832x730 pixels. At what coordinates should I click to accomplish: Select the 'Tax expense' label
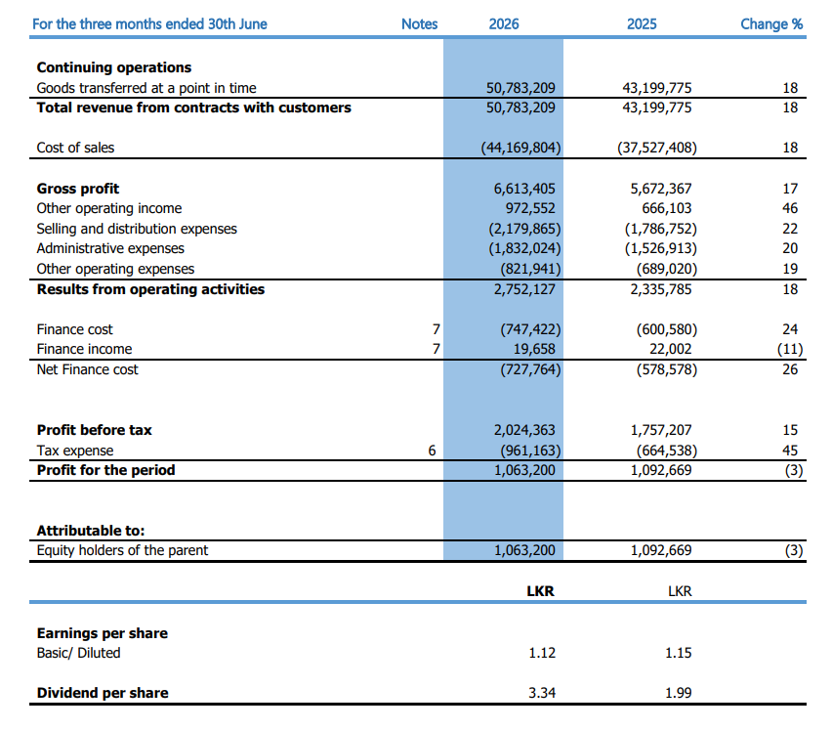point(75,451)
